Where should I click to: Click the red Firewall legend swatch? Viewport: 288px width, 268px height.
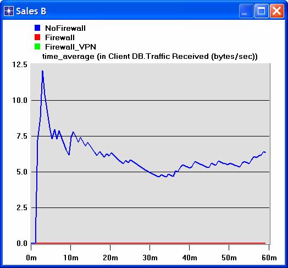click(37, 37)
